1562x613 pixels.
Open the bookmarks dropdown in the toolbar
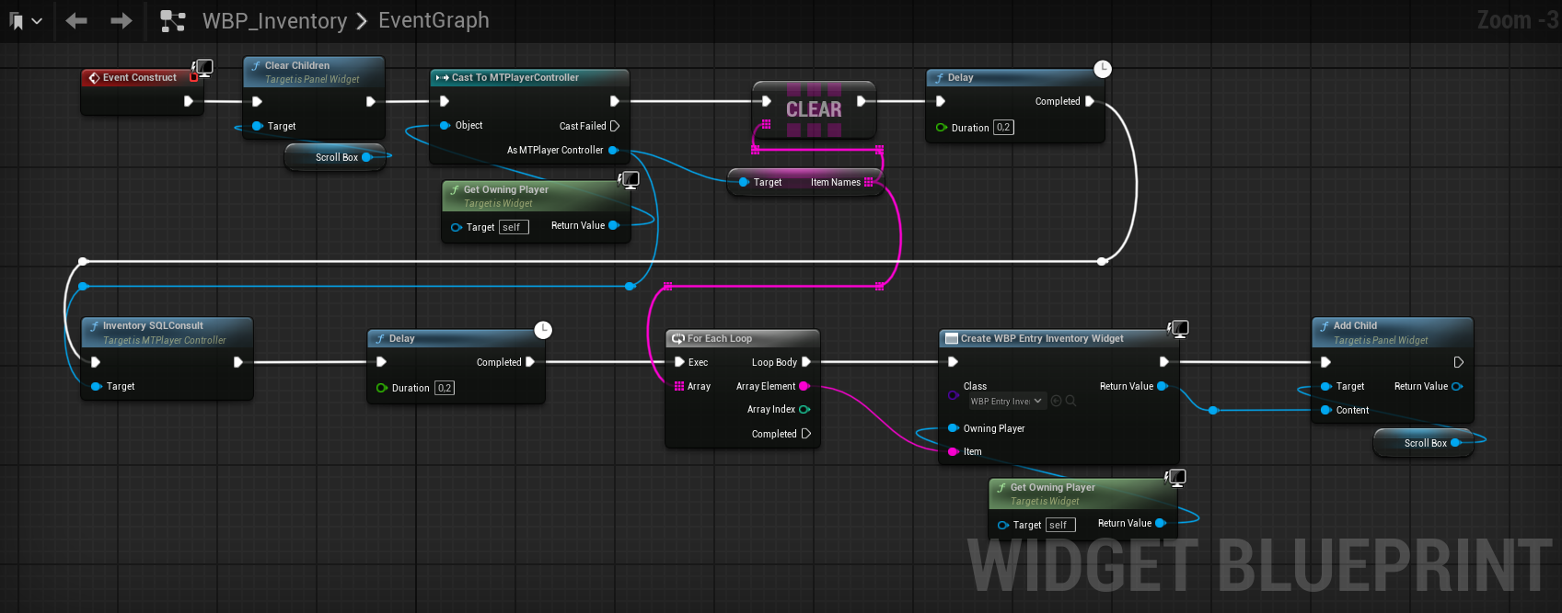click(x=26, y=20)
